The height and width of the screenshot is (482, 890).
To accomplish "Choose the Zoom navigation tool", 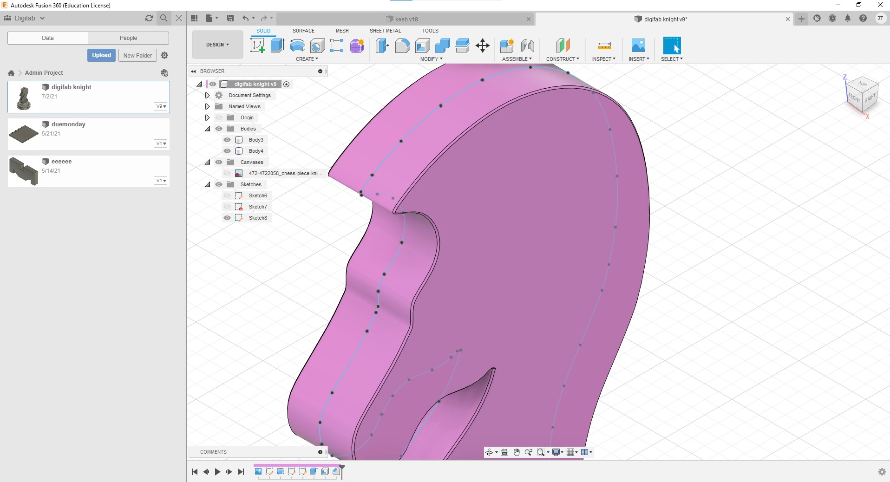I will (529, 452).
